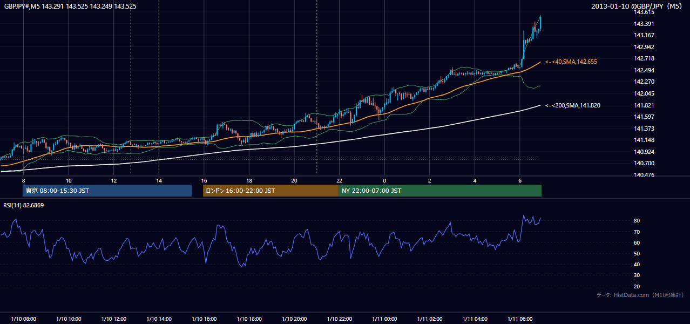Click bottom time label 1/10 22:00

(339, 319)
